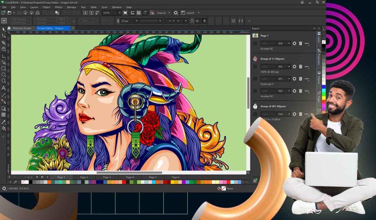376x220 pixels.
Task: Expand the Launch dropdown
Action: (198, 13)
